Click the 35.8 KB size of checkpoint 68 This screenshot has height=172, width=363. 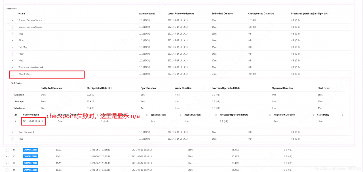pyautogui.click(x=235, y=150)
